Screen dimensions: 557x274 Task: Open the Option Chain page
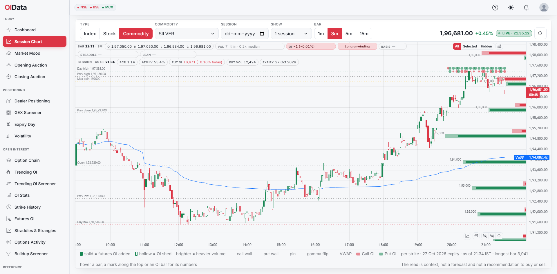coord(35,160)
